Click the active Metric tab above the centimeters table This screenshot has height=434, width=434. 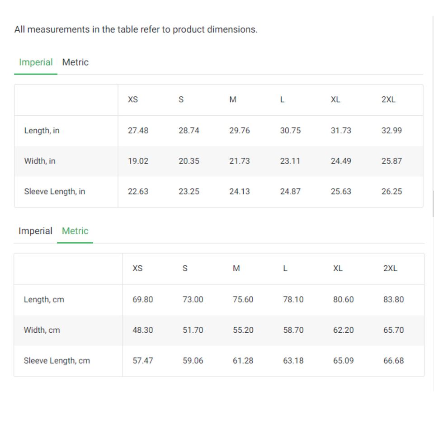coord(75,231)
